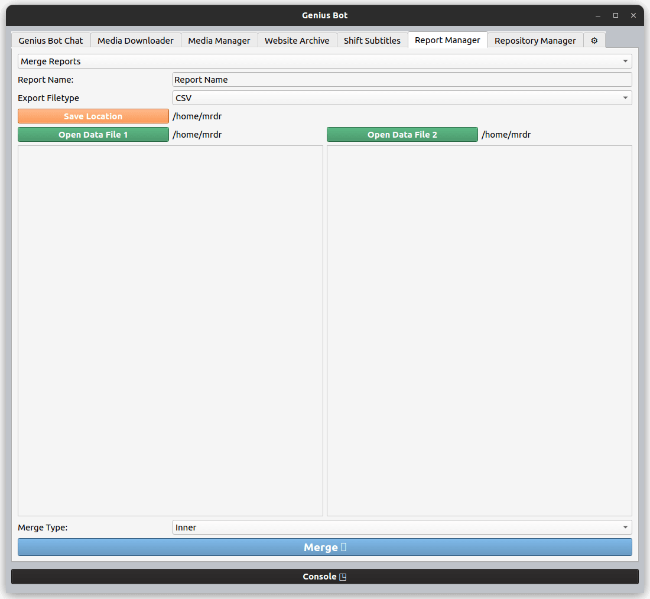This screenshot has width=650, height=599.
Task: Open the Export Filetype CSV dropdown
Action: 402,98
